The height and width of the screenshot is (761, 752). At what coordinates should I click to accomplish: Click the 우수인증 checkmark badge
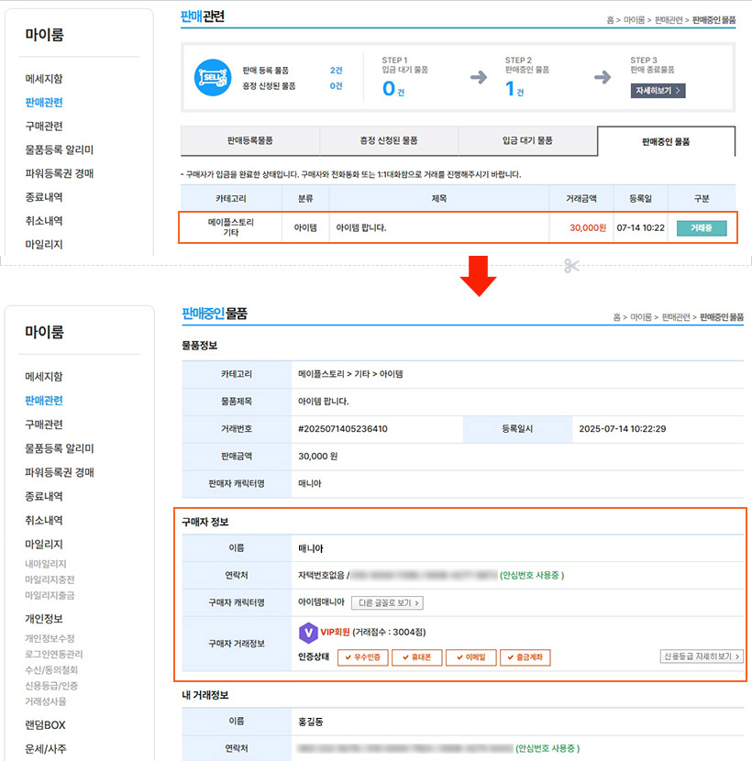pos(363,657)
